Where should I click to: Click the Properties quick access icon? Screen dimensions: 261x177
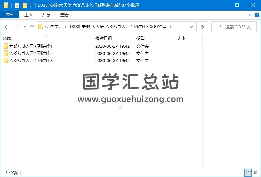pyautogui.click(x=17, y=5)
